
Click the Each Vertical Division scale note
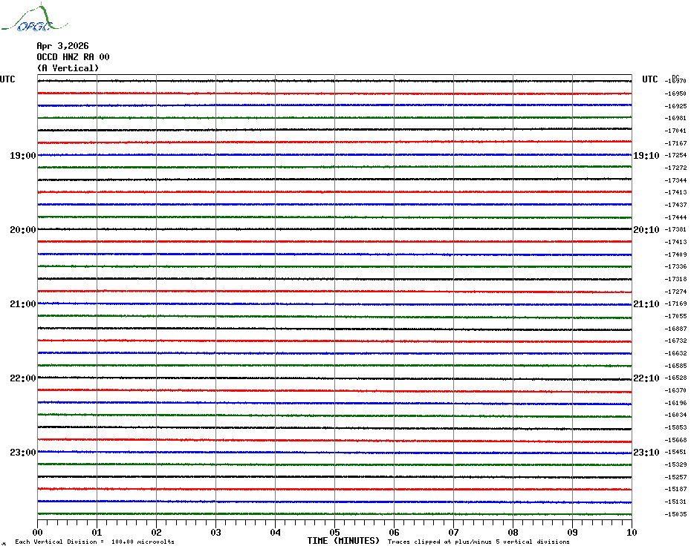(x=94, y=542)
